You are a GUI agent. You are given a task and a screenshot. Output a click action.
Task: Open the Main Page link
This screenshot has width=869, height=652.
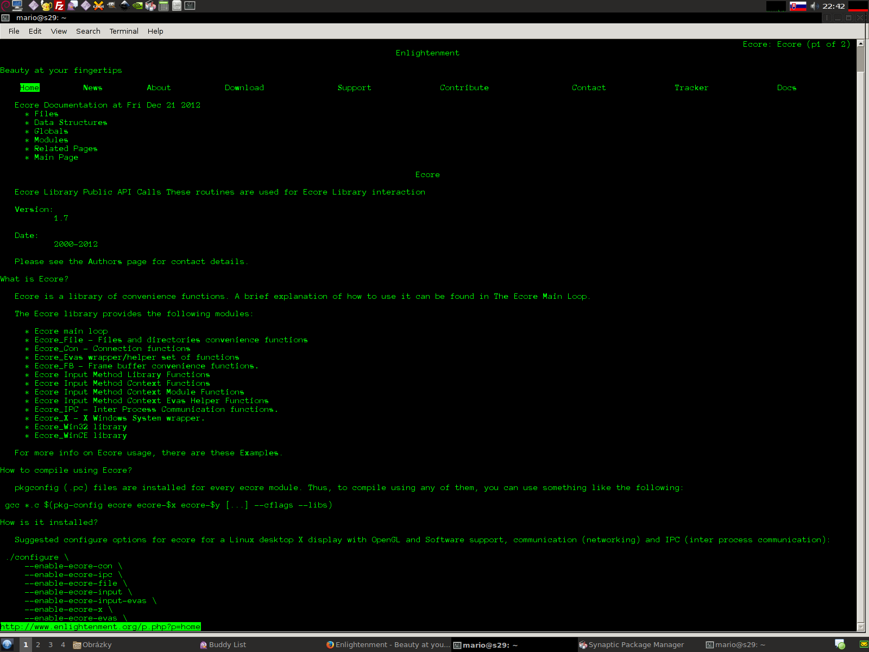tap(56, 157)
